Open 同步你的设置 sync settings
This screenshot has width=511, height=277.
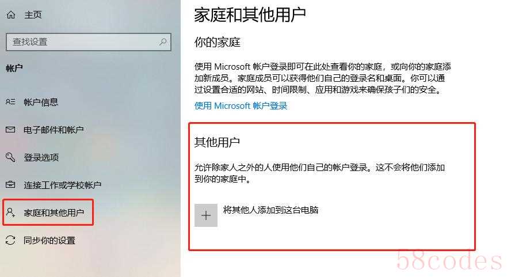point(49,241)
